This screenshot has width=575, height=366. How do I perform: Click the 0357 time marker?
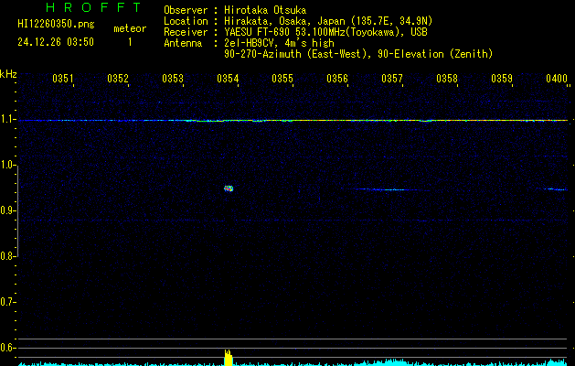point(392,79)
